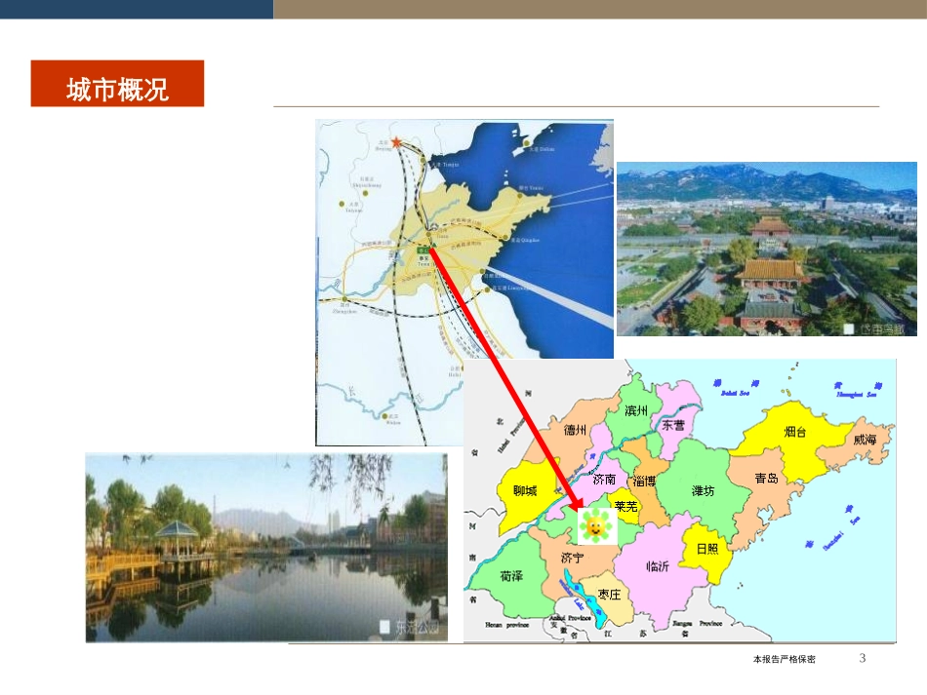Click the red star marking Beijing

click(x=396, y=141)
